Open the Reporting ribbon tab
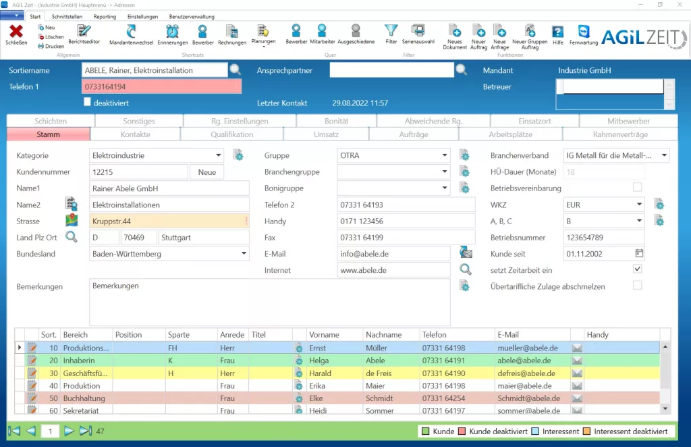 pyautogui.click(x=105, y=16)
